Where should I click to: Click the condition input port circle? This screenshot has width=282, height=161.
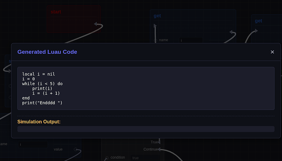click(x=107, y=158)
